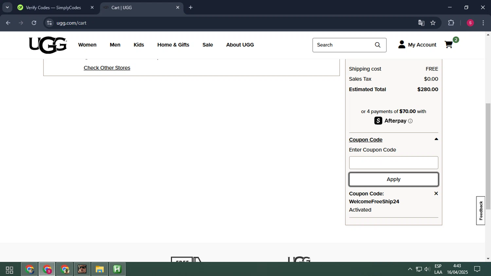Open the File Explorer taskbar icon

(100, 269)
